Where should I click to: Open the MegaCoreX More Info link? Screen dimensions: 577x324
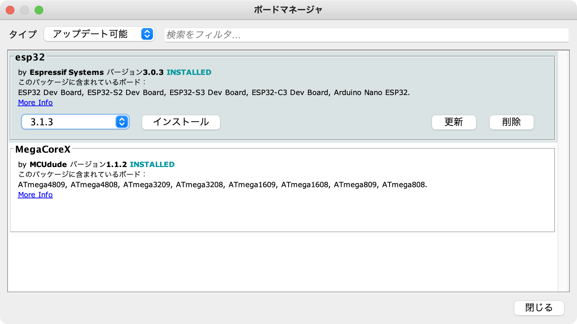35,195
